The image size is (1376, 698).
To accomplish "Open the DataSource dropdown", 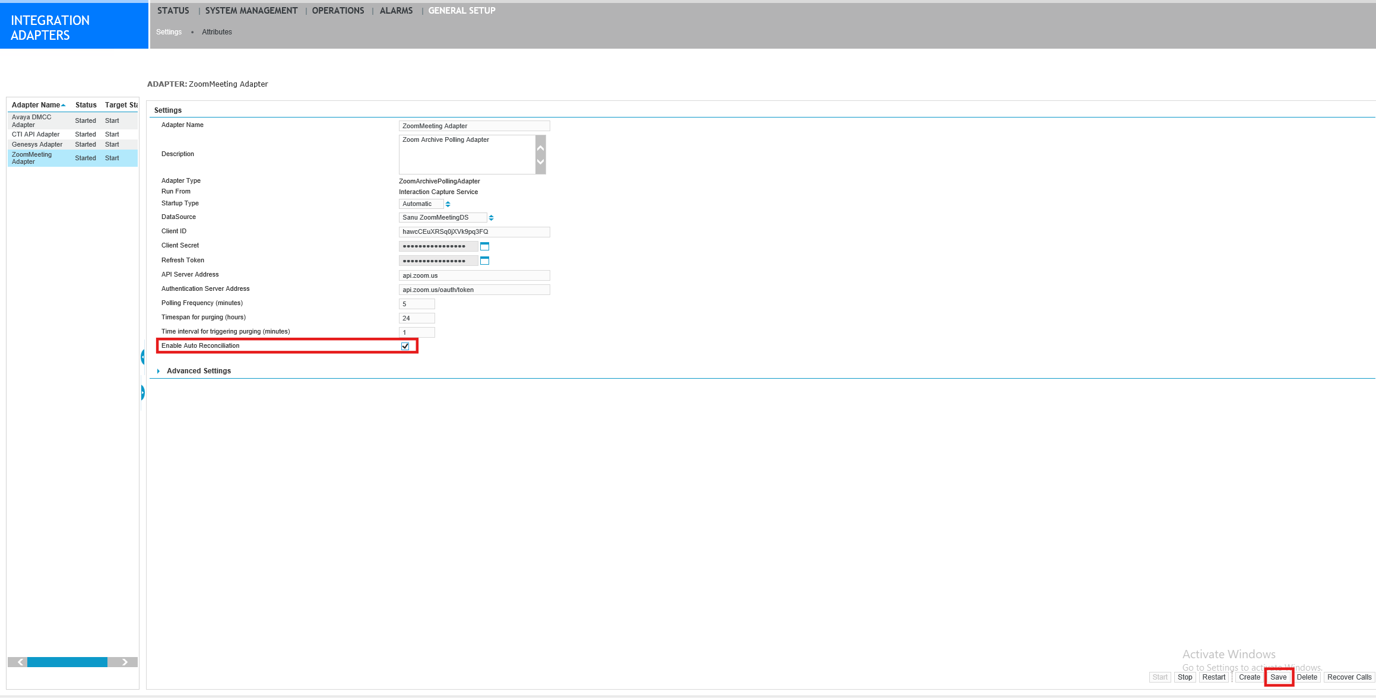I will [x=491, y=218].
